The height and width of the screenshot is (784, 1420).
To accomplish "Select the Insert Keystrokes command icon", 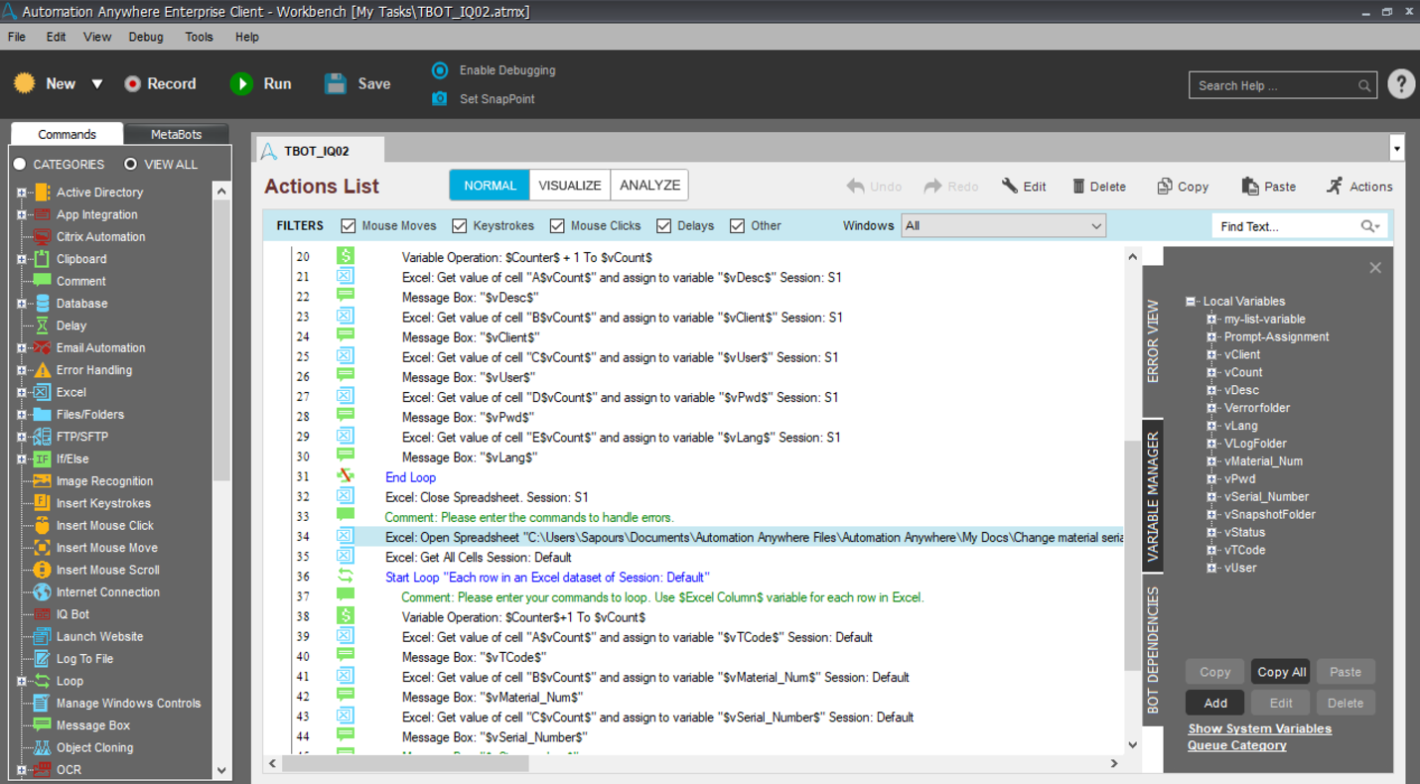I will click(x=42, y=503).
